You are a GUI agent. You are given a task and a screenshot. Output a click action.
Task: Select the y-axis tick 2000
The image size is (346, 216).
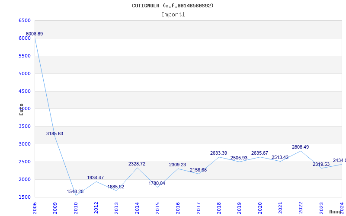point(25,179)
